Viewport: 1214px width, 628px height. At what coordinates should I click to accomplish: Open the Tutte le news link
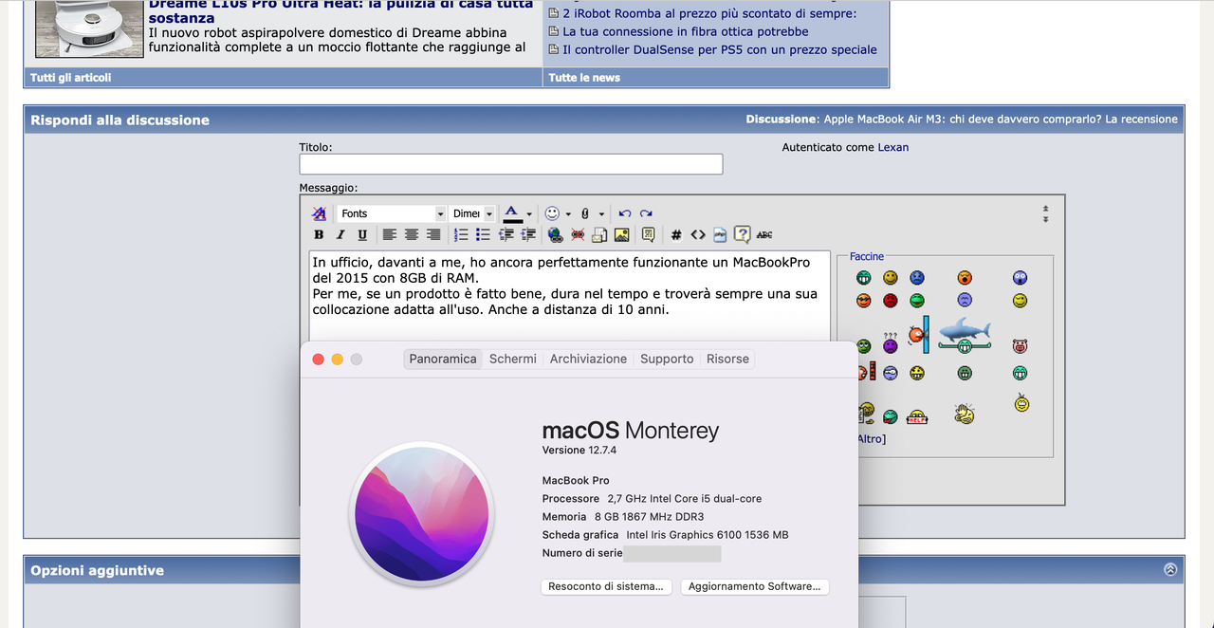pos(584,78)
